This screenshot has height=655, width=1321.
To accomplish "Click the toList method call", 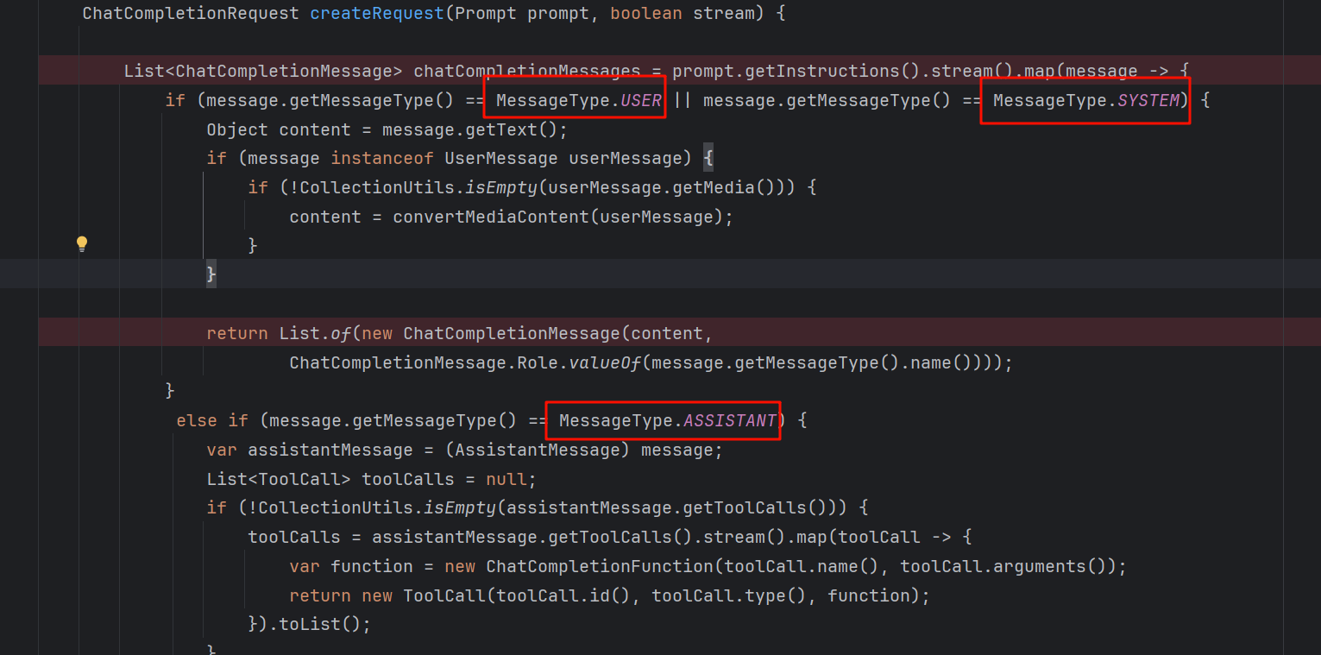I will [x=310, y=625].
